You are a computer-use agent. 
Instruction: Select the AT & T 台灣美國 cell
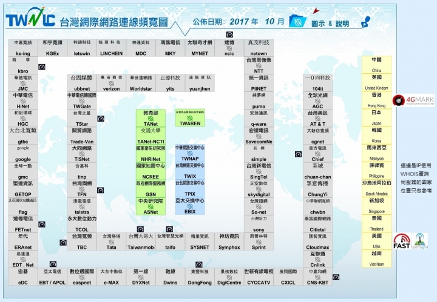point(317,118)
